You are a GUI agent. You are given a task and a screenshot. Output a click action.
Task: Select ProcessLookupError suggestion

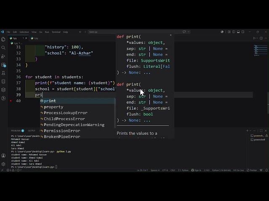pyautogui.click(x=77, y=113)
